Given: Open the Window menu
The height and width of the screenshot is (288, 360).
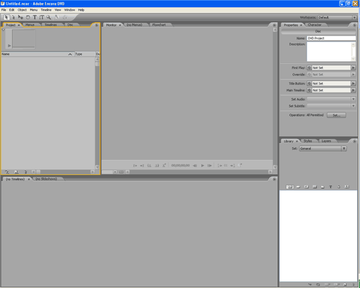Looking at the screenshot, I should point(70,10).
